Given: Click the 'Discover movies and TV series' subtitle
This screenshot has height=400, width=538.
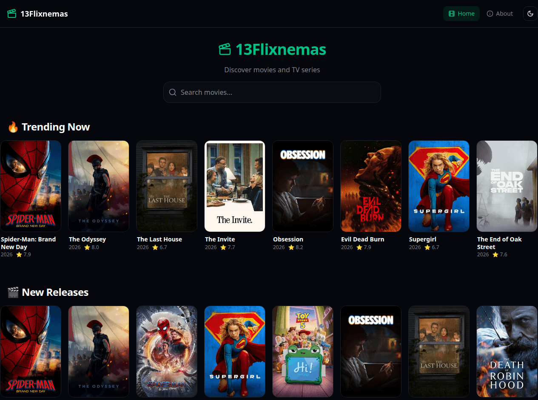Looking at the screenshot, I should (x=272, y=70).
